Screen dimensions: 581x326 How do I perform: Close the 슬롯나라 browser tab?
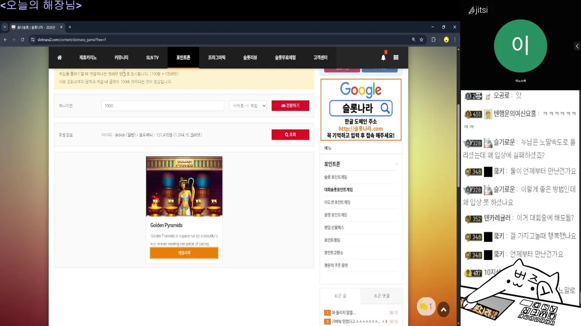click(x=61, y=27)
